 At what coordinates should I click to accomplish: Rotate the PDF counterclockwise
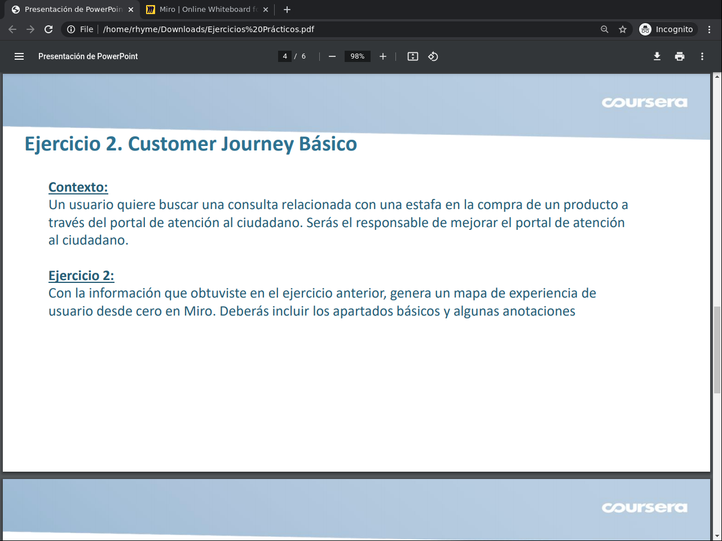click(433, 56)
